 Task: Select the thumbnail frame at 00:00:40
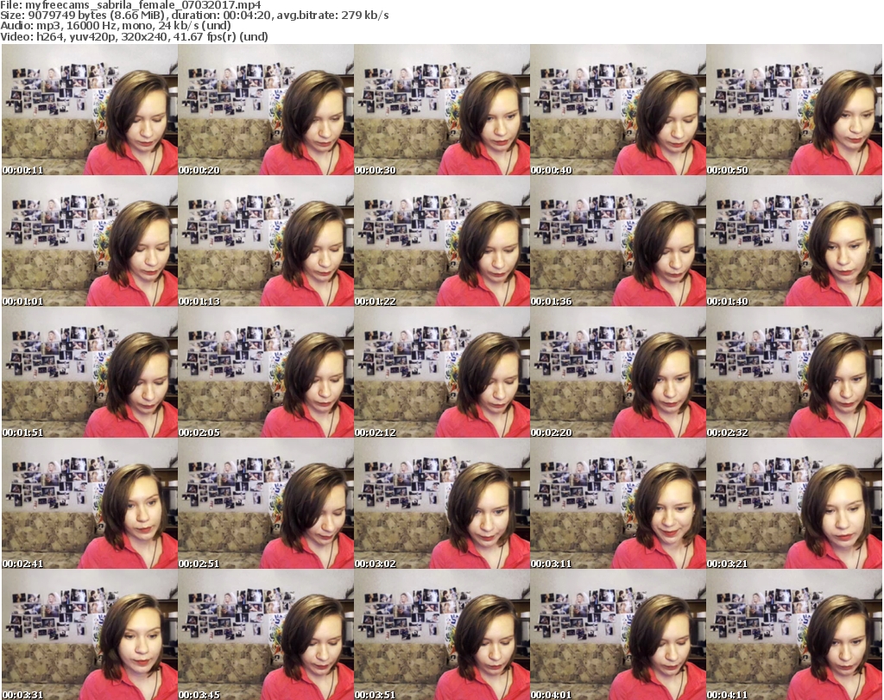point(618,110)
